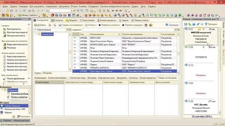Select the row Яндекс in contractor list

click(x=124, y=64)
